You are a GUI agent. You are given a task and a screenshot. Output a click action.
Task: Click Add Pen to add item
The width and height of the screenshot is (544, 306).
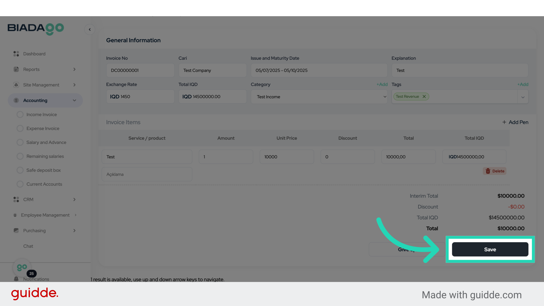point(515,122)
